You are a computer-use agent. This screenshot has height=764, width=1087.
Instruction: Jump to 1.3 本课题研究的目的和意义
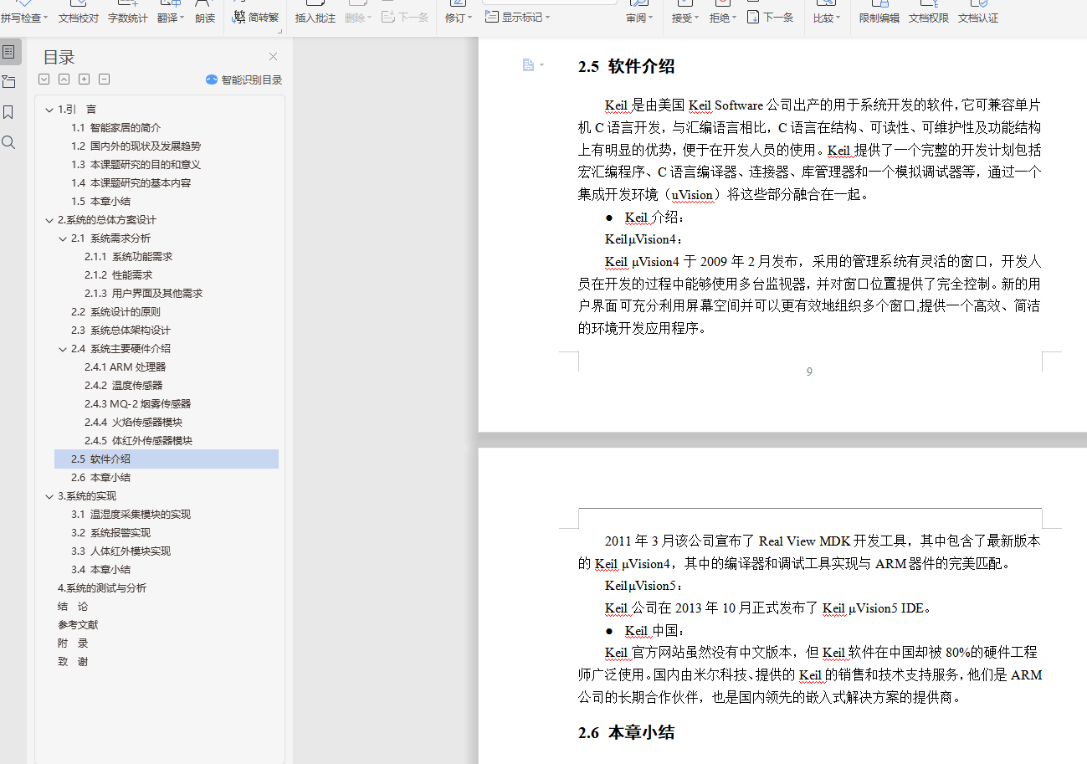[136, 165]
